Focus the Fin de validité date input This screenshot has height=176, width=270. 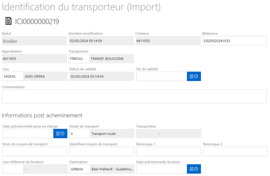[x=162, y=76]
